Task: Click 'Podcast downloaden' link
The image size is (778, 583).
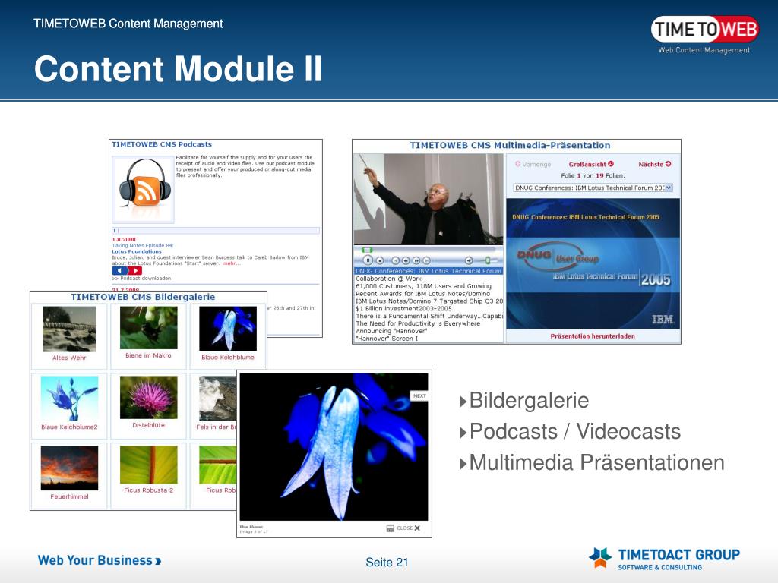Action: (141, 278)
